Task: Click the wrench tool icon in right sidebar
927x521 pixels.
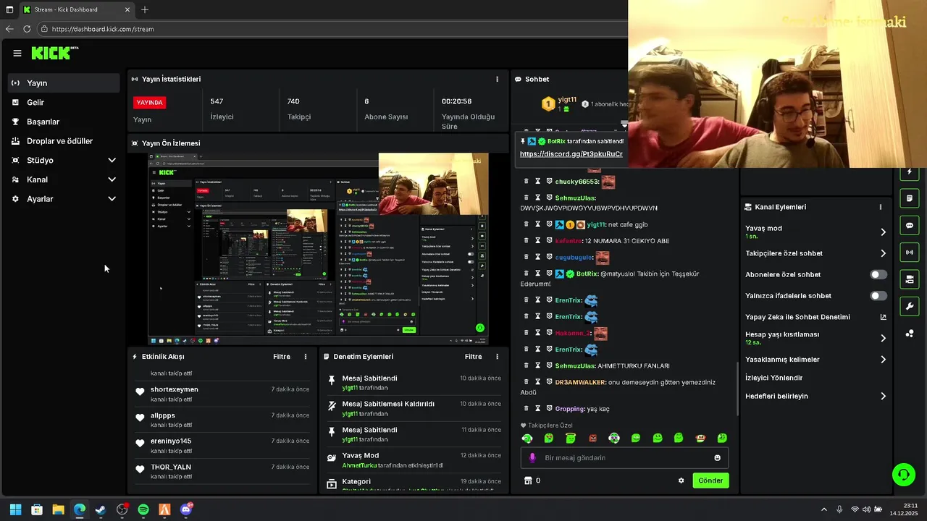Action: coord(910,306)
